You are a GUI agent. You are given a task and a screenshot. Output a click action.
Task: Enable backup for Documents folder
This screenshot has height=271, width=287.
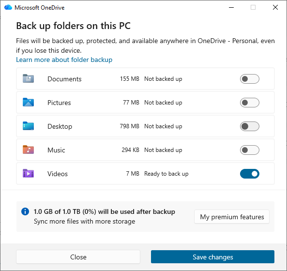249,79
